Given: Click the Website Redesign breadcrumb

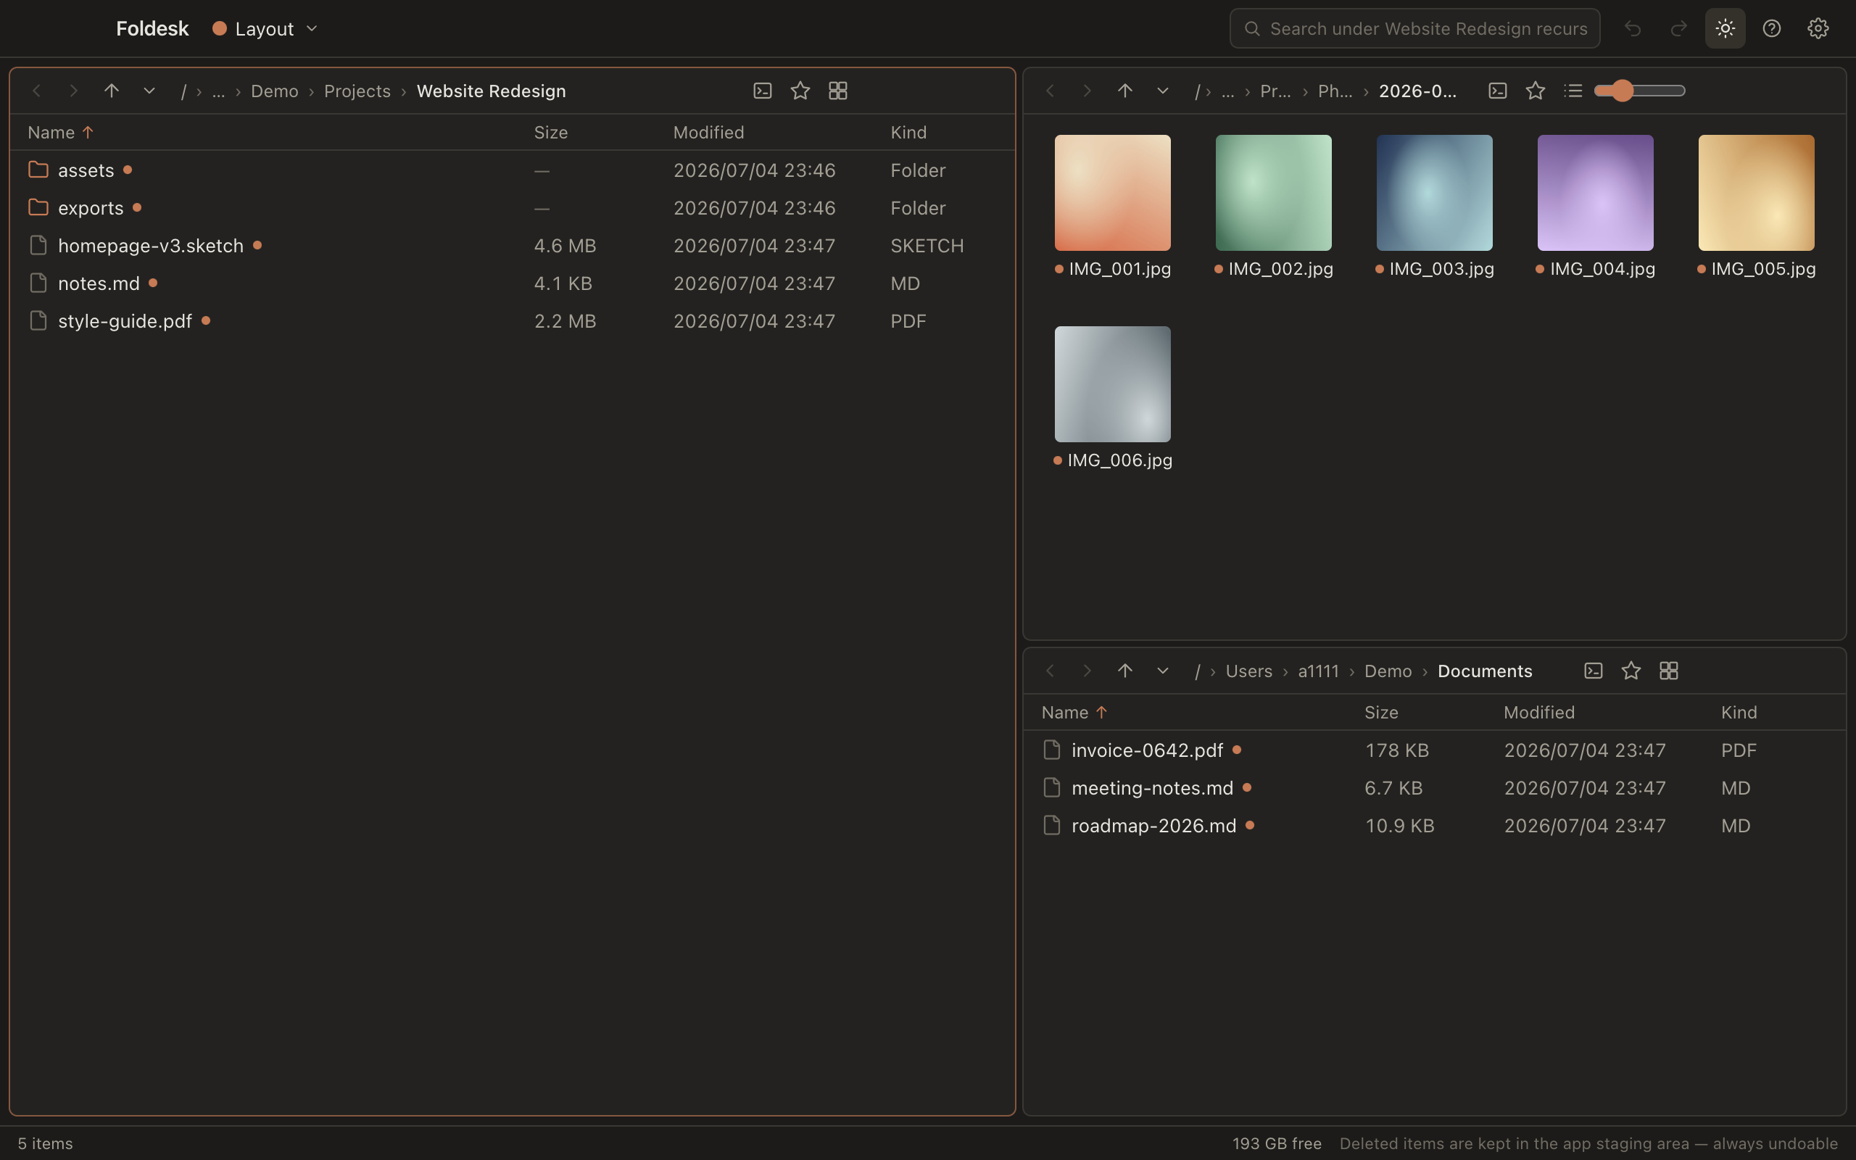Looking at the screenshot, I should coord(491,91).
